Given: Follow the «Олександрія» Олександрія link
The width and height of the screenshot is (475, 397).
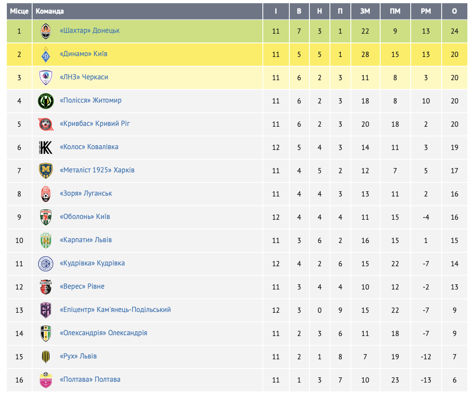Looking at the screenshot, I should (103, 333).
